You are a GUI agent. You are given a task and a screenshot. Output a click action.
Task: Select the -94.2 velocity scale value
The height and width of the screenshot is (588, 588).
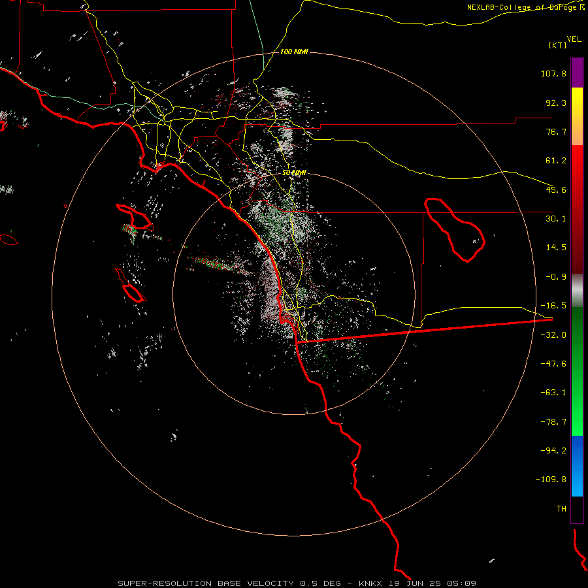553,450
